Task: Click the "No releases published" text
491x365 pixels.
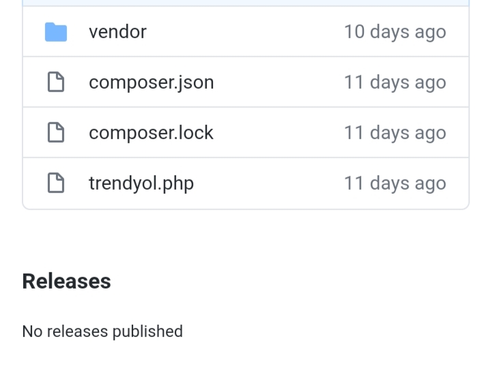Action: click(102, 332)
